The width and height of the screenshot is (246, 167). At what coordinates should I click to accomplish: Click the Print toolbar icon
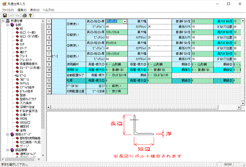click(x=25, y=15)
